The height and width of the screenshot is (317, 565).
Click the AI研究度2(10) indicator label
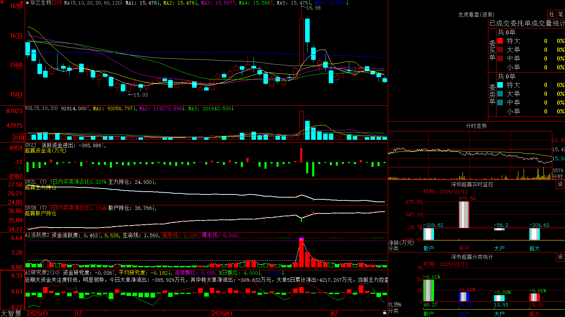point(43,273)
